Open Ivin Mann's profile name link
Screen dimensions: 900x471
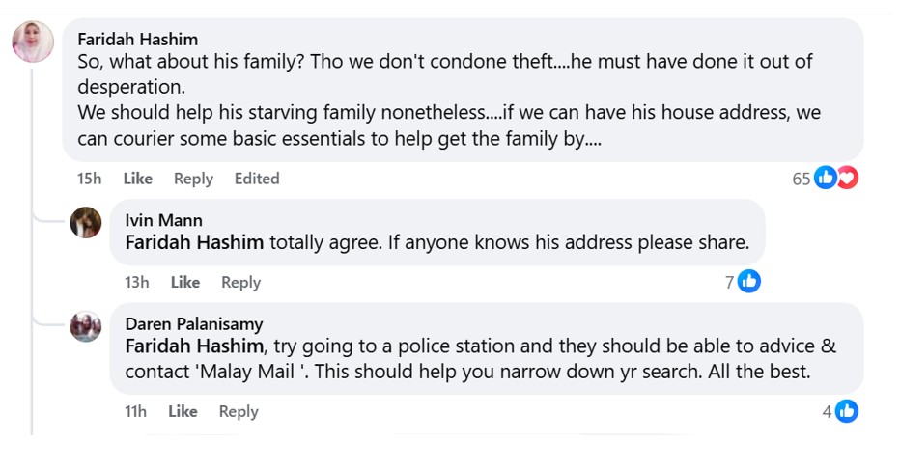click(x=163, y=220)
